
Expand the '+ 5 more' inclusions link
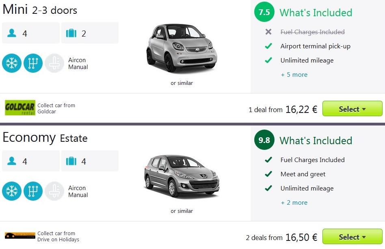tap(294, 75)
